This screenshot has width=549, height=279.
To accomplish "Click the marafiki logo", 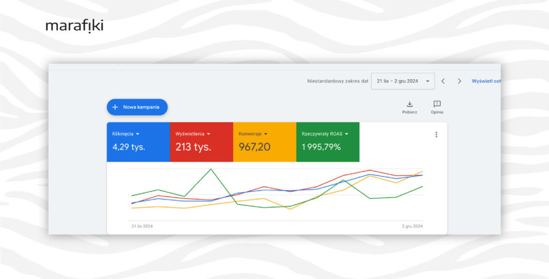I will tap(74, 26).
